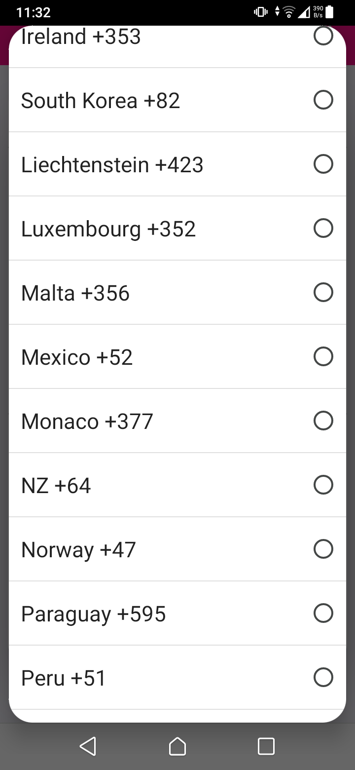The height and width of the screenshot is (770, 355).
Task: Select the Norway +47 radio button
Action: pyautogui.click(x=323, y=549)
